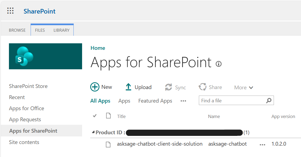Image resolution: width=301 pixels, height=157 pixels.
Task: Click the Upload icon
Action: tap(128, 87)
